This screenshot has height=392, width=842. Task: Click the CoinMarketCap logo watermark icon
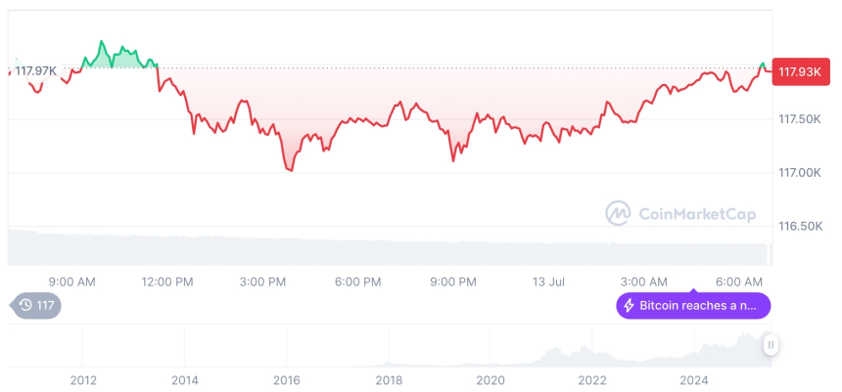(618, 212)
